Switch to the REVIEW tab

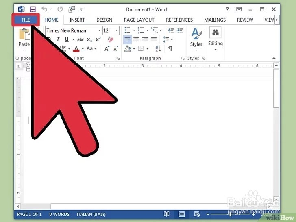point(245,20)
